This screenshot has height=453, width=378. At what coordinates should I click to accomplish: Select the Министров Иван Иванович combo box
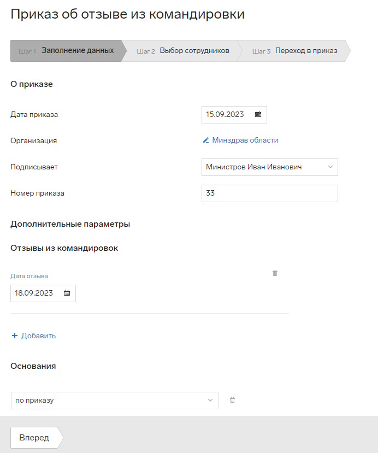coord(270,167)
